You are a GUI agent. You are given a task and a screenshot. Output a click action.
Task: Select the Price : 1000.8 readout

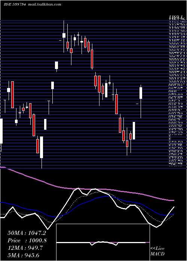point(27,240)
